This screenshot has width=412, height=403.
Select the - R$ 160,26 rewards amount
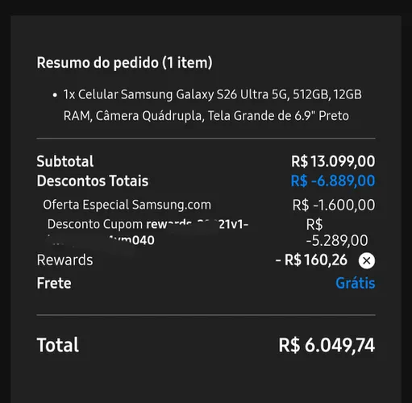click(311, 260)
